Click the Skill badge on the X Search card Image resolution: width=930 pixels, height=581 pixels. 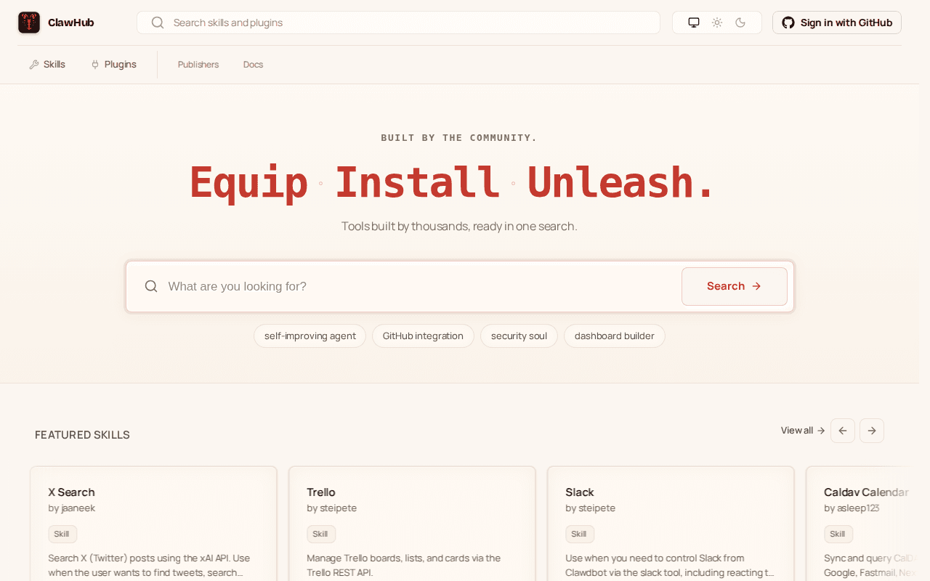coord(62,535)
